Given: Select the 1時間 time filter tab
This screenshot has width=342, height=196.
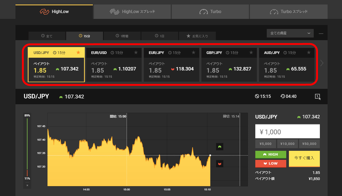Looking at the screenshot, I should coord(122,36).
